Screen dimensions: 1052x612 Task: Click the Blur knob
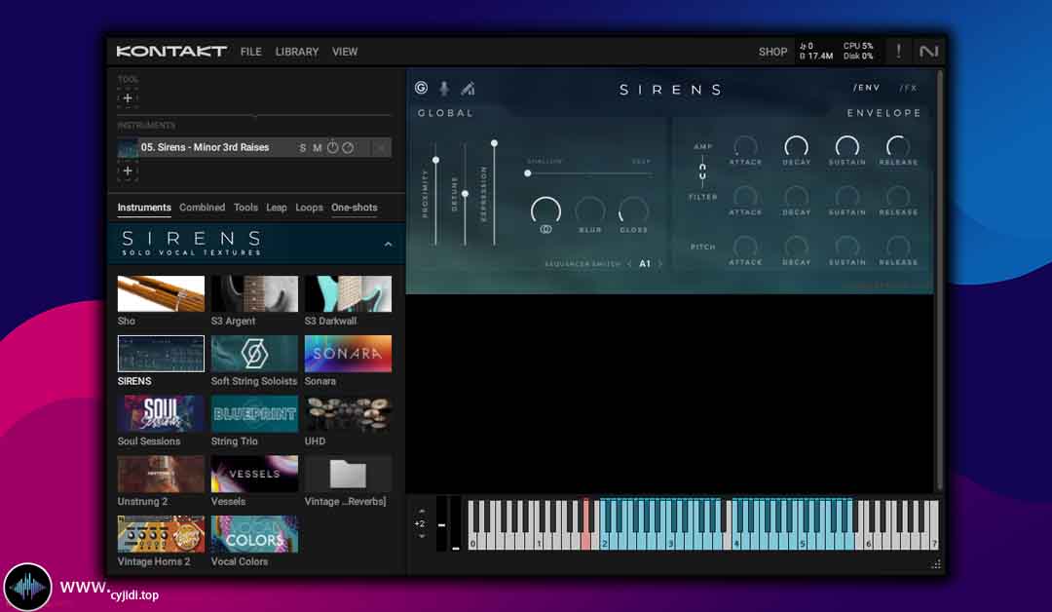(x=589, y=210)
